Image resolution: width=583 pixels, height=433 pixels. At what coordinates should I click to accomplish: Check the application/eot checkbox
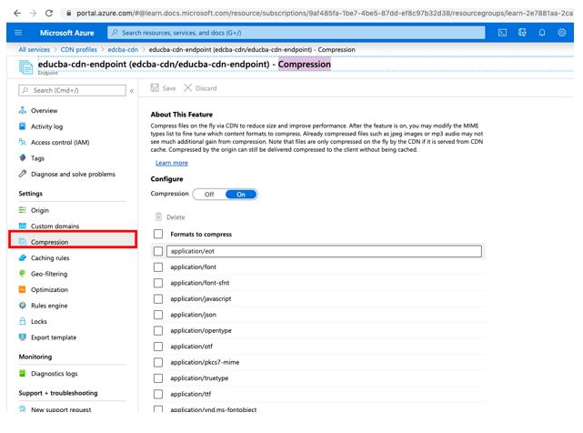pos(158,251)
